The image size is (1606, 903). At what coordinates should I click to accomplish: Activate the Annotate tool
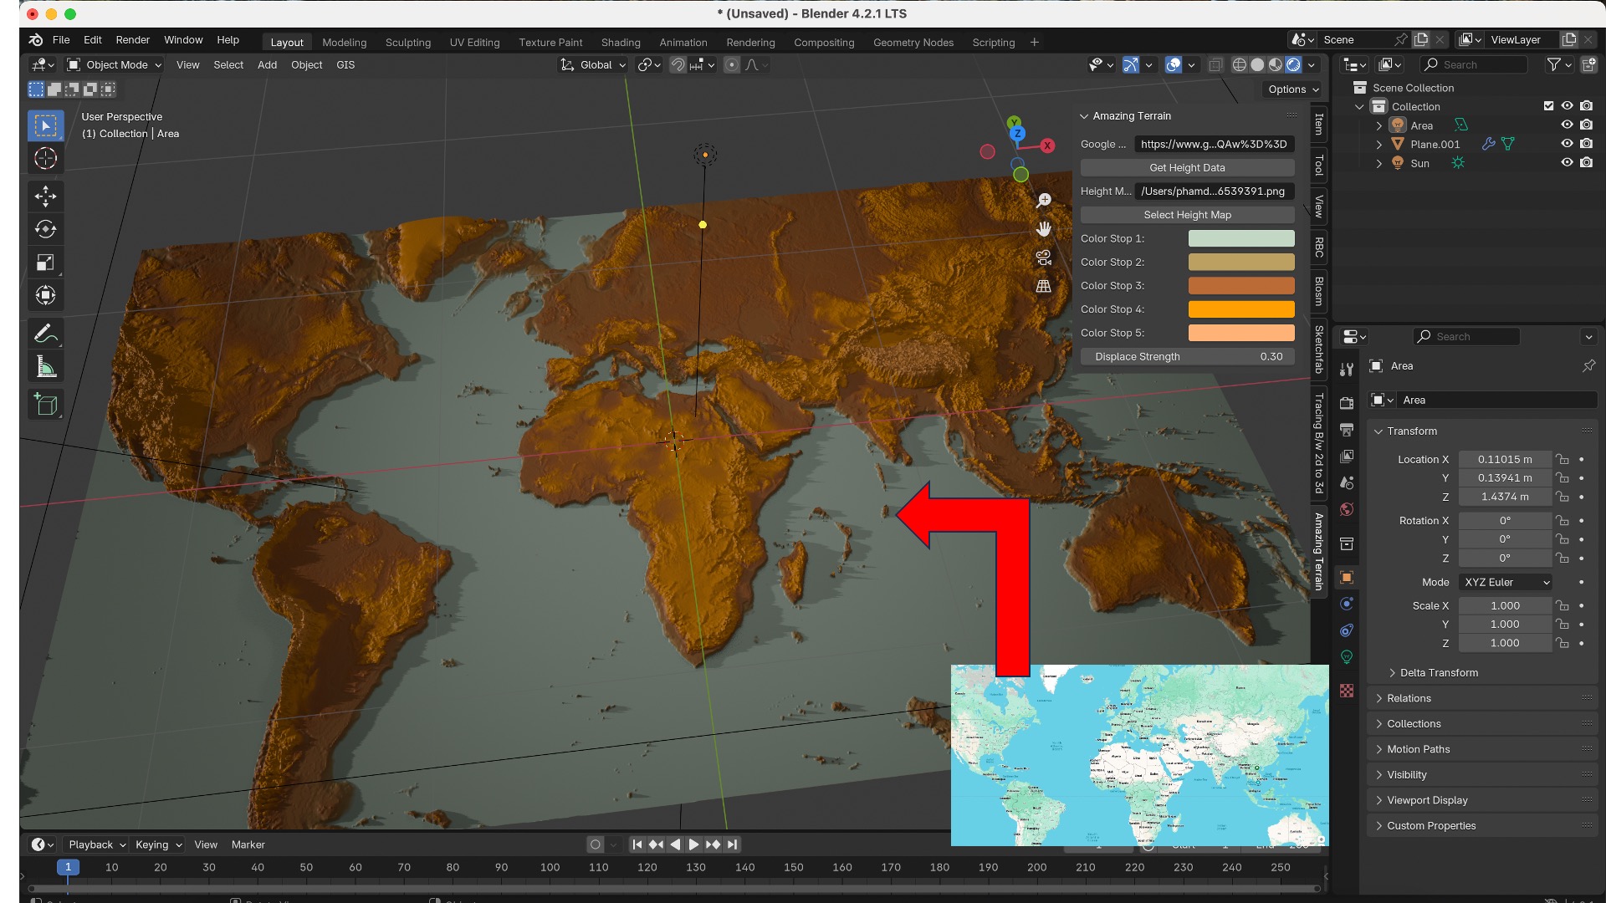[x=45, y=334]
